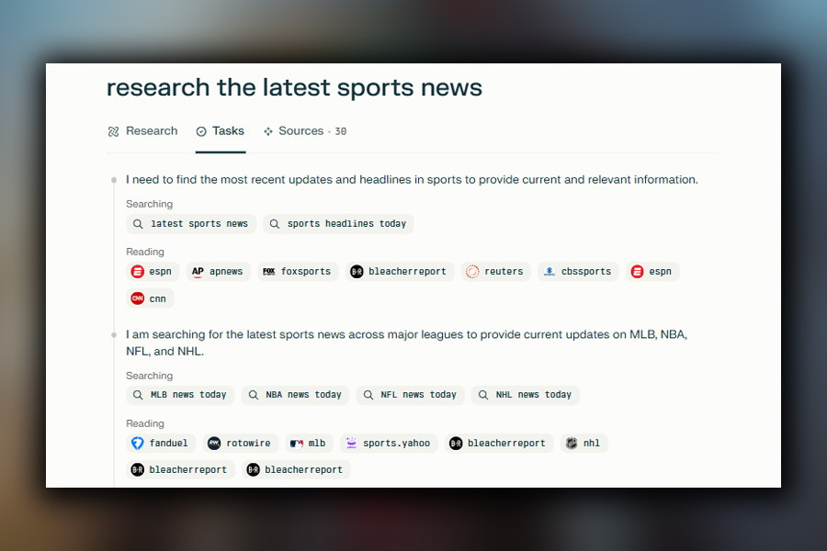Click the Tasks checkmark circle icon
This screenshot has width=827, height=551.
pyautogui.click(x=201, y=131)
